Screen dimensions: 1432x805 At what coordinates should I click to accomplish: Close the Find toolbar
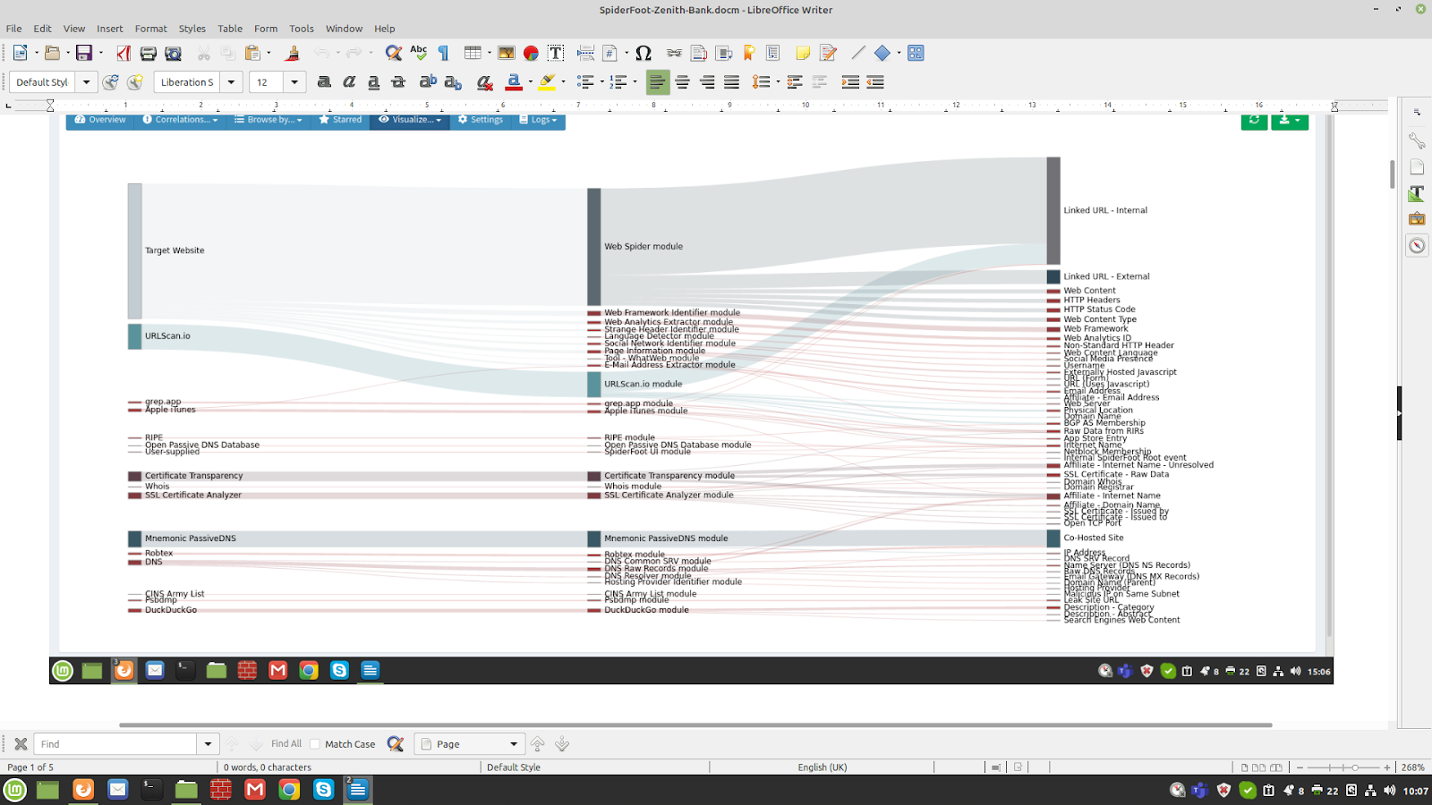[x=21, y=744]
